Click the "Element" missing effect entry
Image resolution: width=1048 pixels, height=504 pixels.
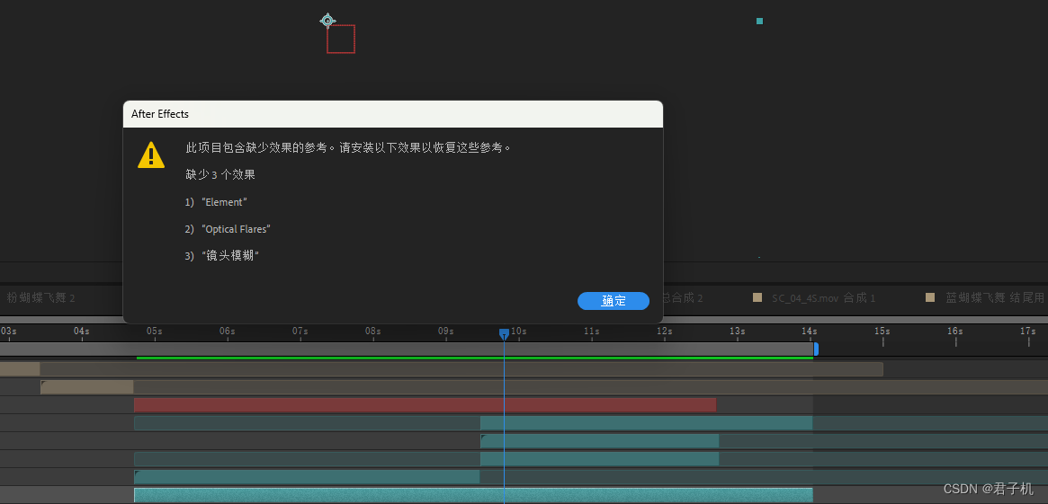[224, 201]
